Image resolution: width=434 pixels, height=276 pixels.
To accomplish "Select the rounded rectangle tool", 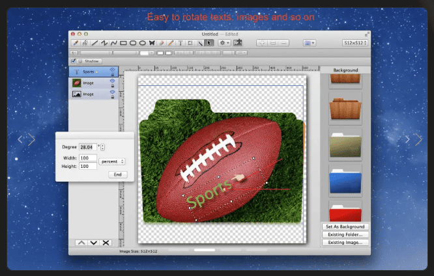I will [x=133, y=43].
